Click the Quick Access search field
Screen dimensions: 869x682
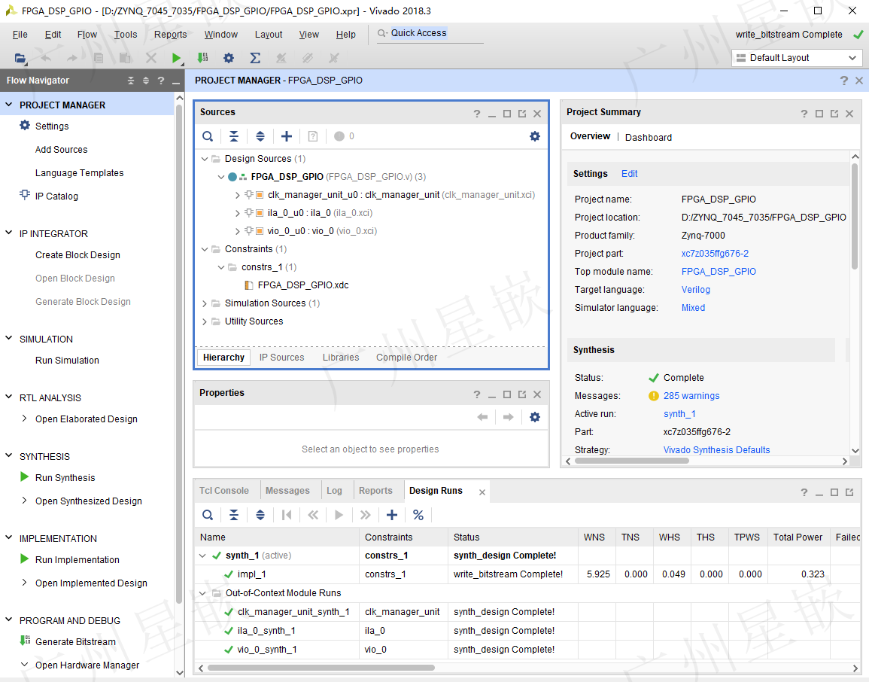(x=430, y=33)
